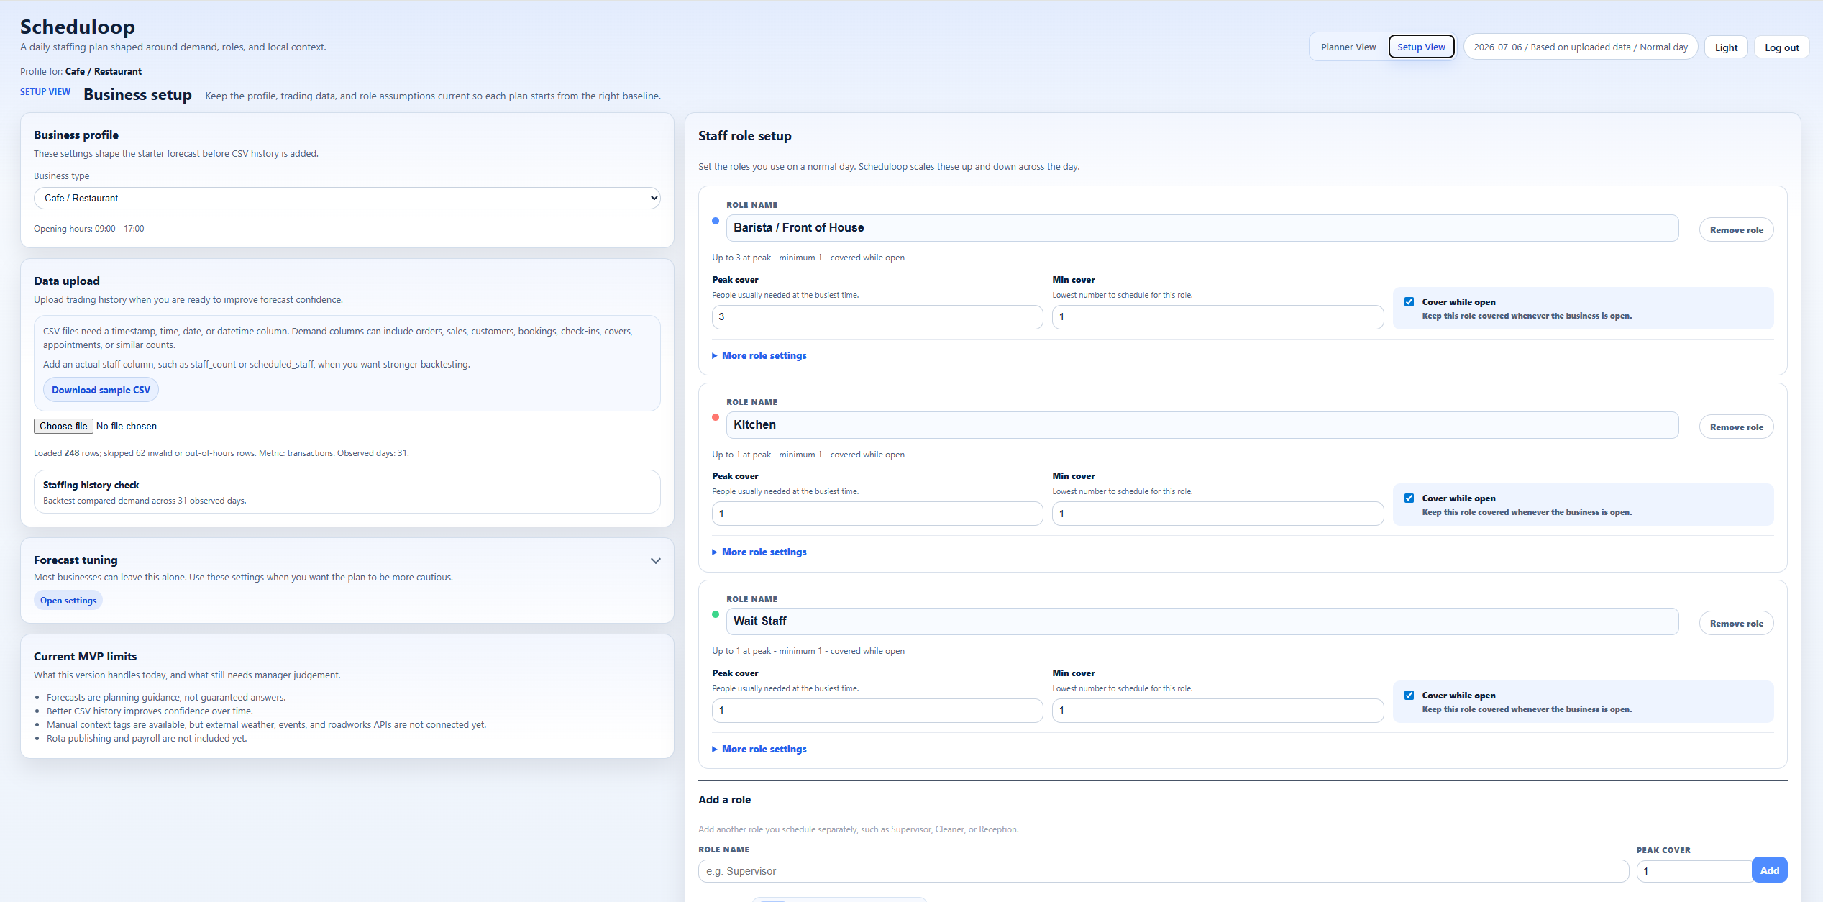1823x902 pixels.
Task: Open the Business type dropdown
Action: tap(347, 198)
